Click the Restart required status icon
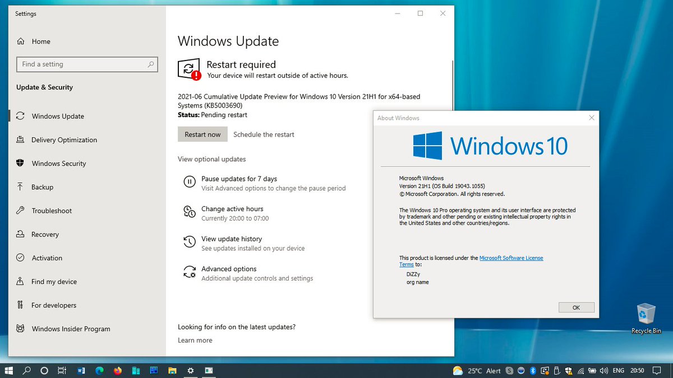The height and width of the screenshot is (378, 673). (188, 69)
